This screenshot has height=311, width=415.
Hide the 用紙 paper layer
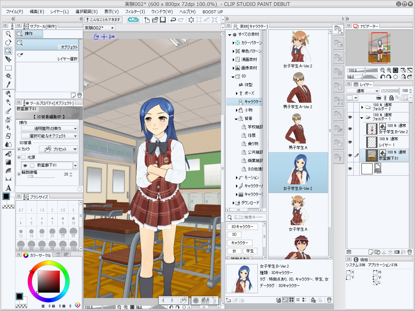point(350,168)
